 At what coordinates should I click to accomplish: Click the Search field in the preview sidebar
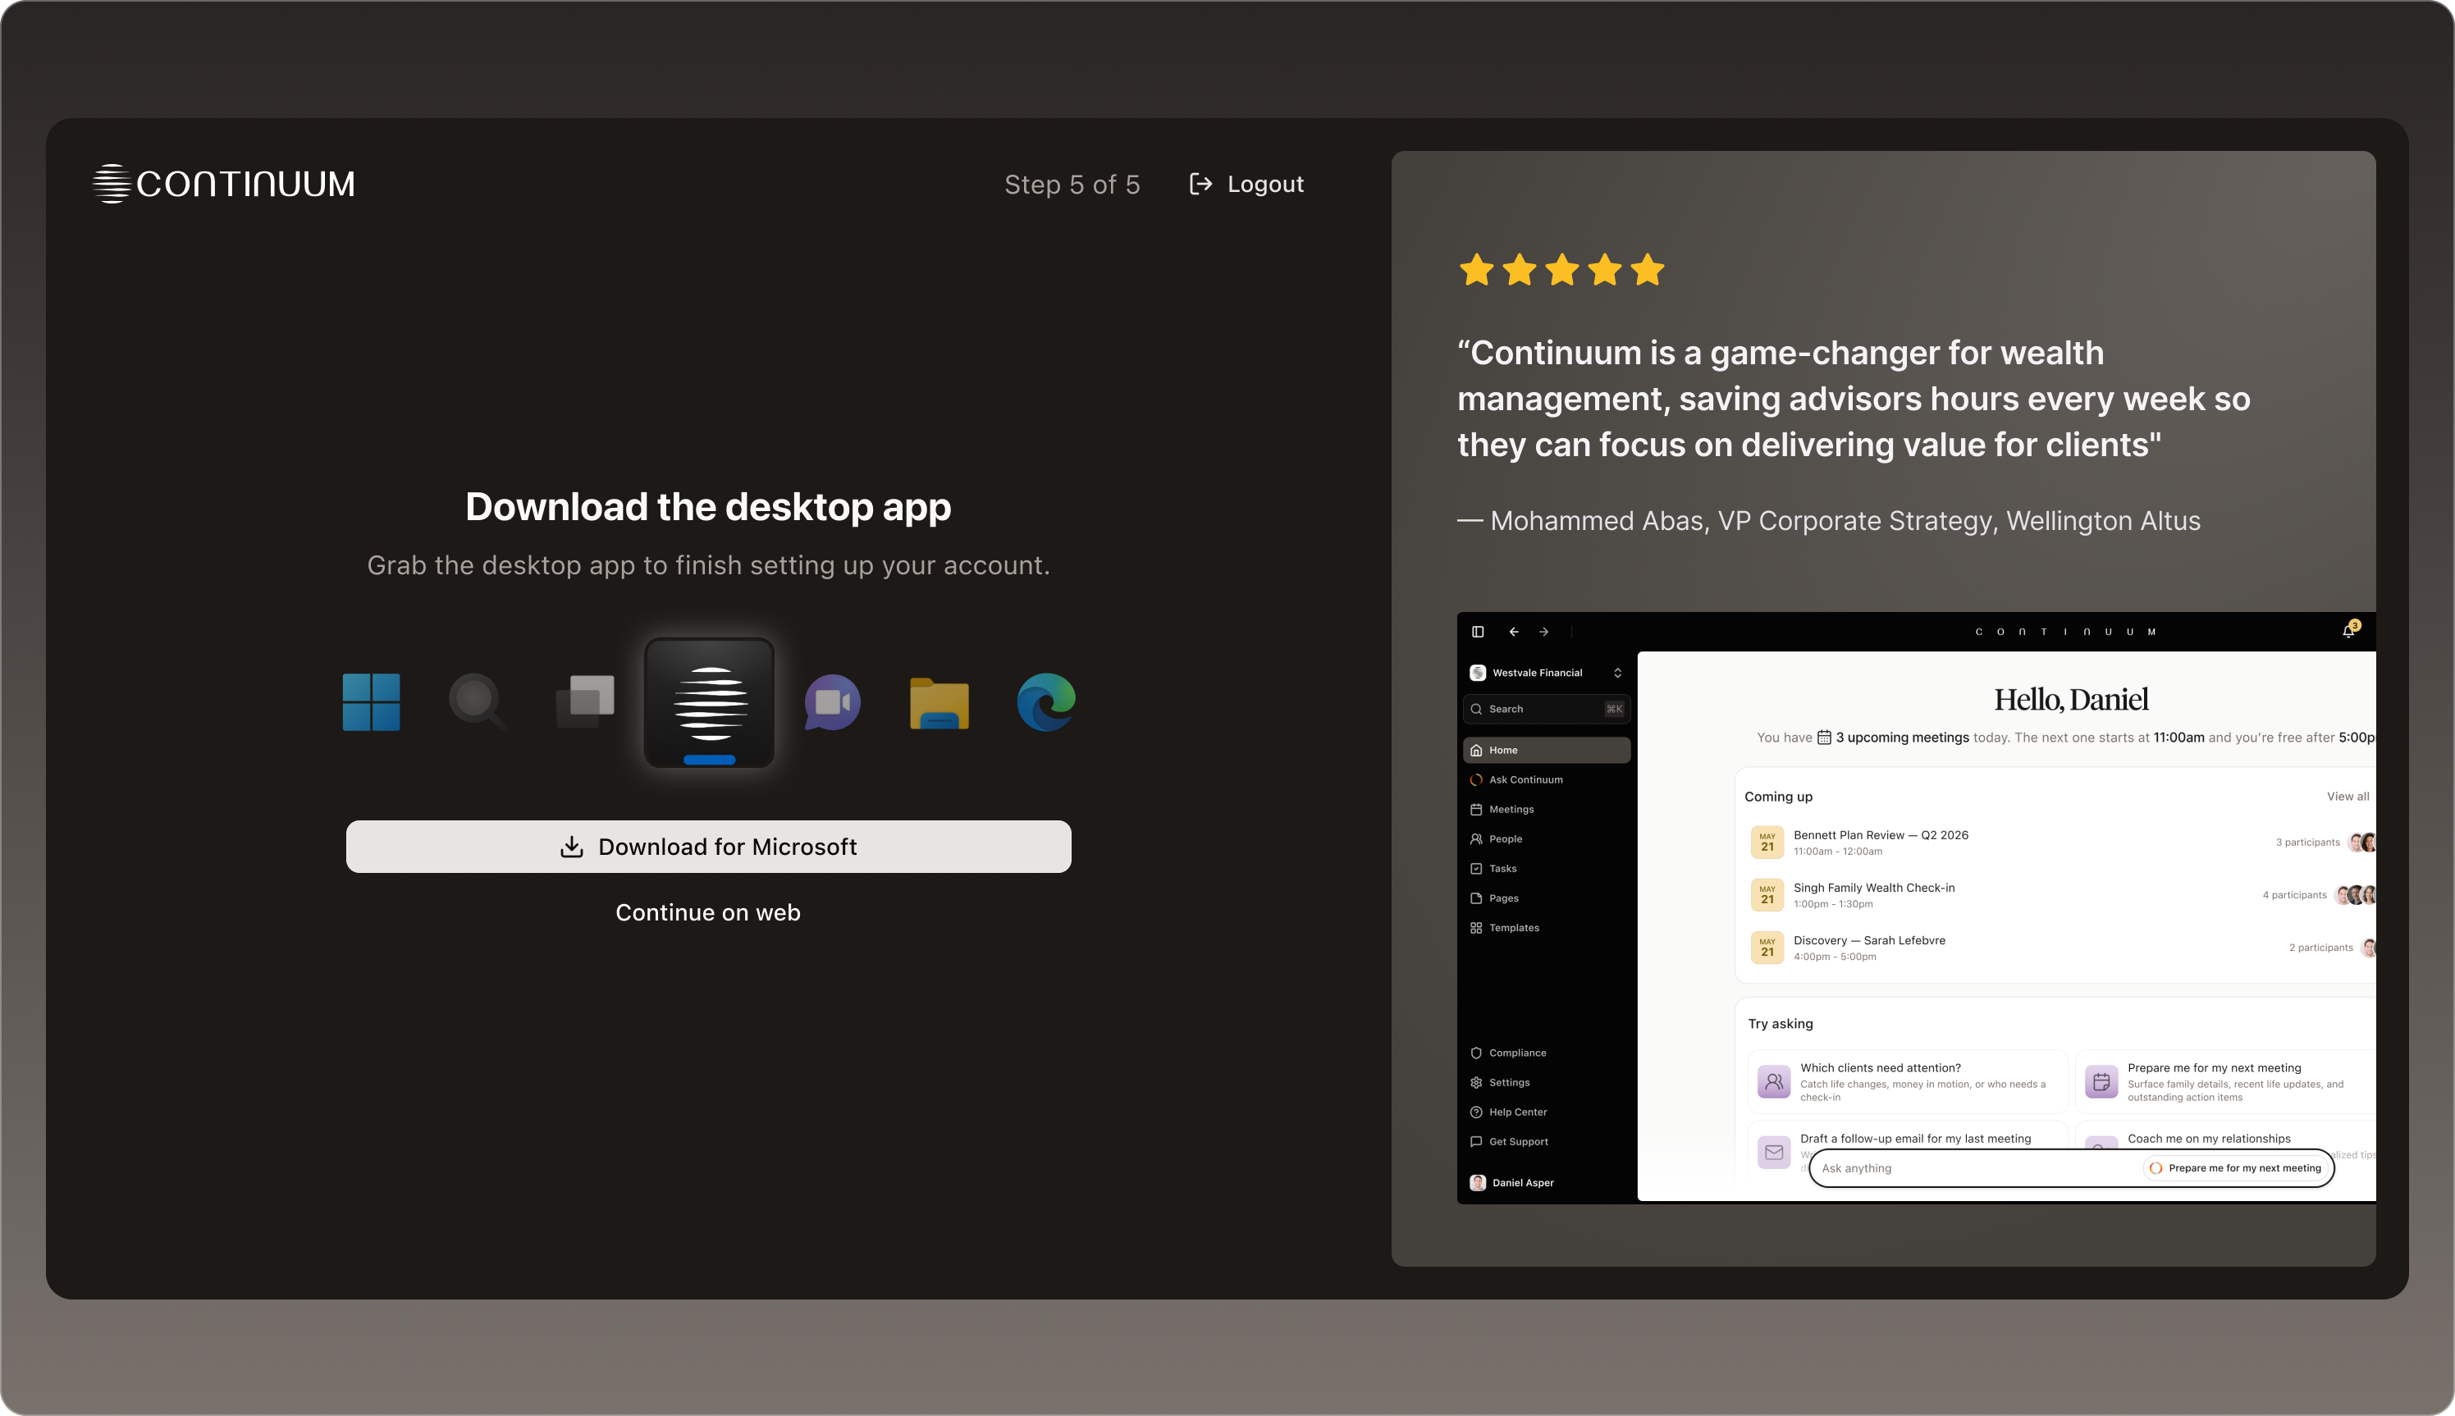tap(1547, 709)
